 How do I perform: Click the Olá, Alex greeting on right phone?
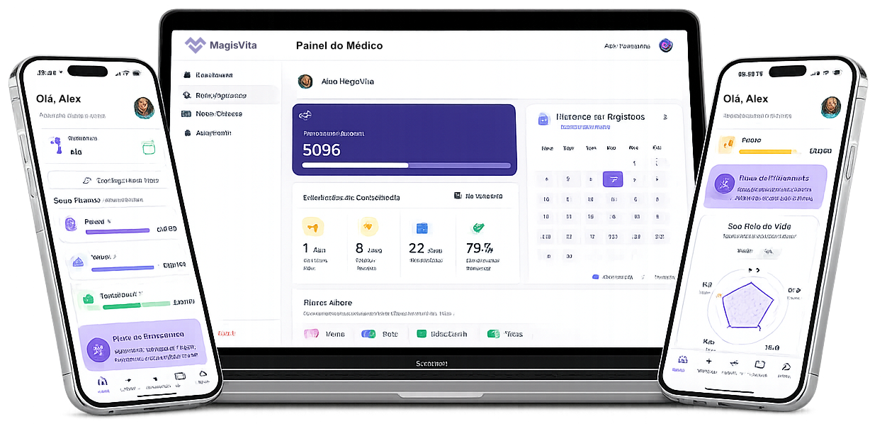coord(746,99)
